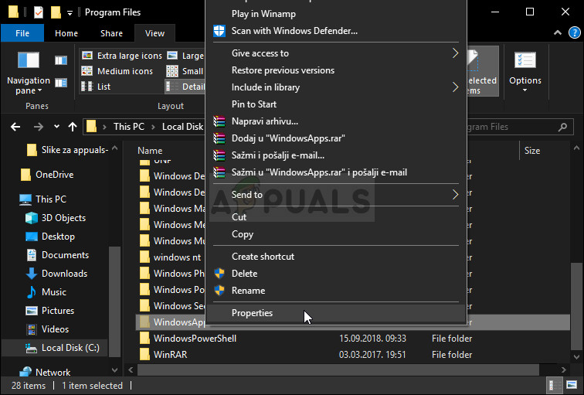
Task: Open 3D Objects in navigation pane
Action: pos(56,218)
